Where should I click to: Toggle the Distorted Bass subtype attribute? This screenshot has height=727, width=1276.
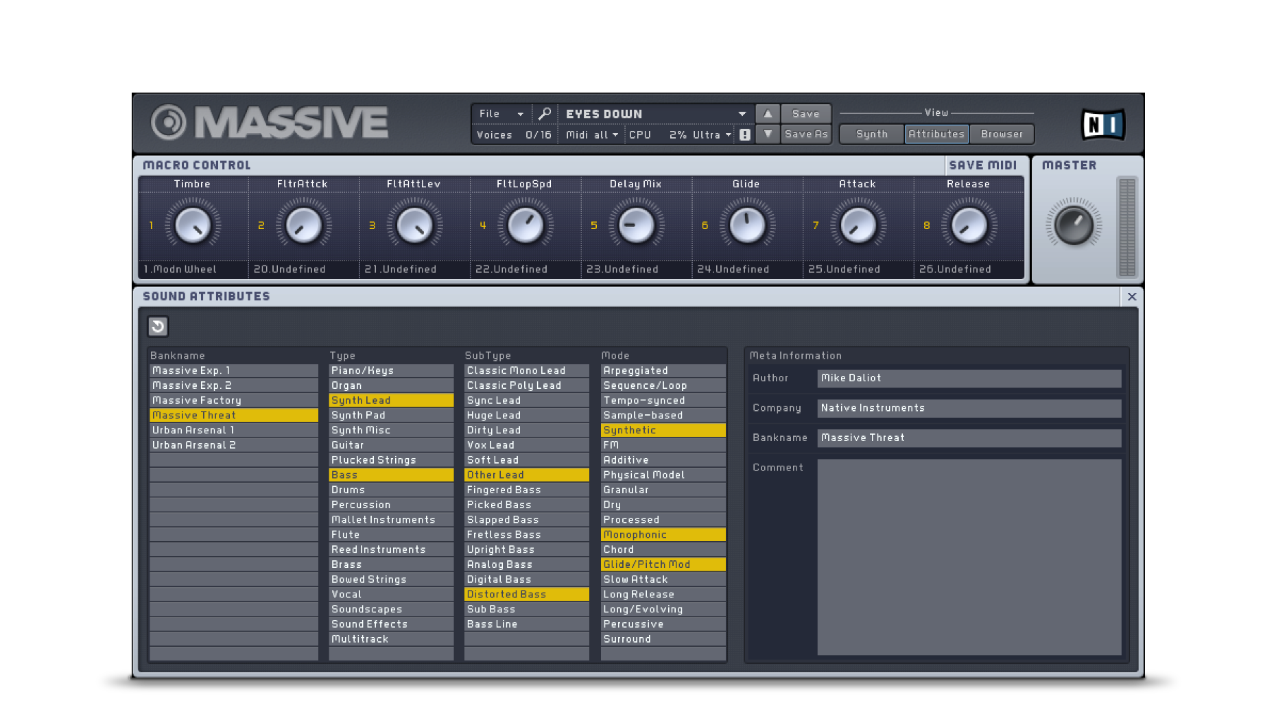point(526,595)
